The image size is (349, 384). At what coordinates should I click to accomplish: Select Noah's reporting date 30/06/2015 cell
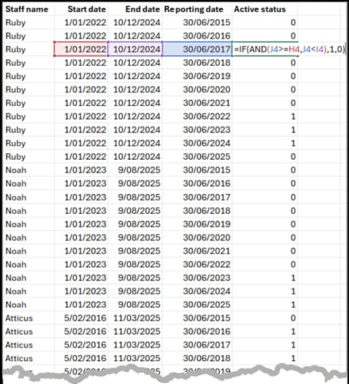point(197,170)
